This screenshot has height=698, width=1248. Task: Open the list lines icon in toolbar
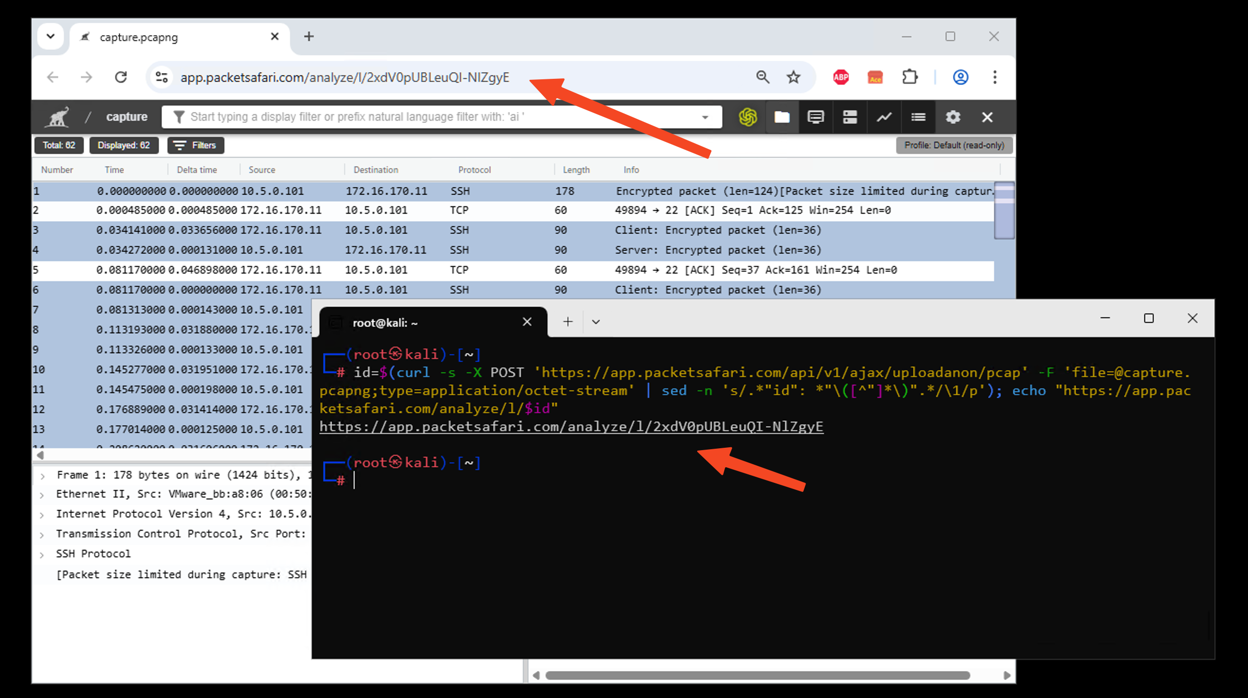(x=918, y=117)
